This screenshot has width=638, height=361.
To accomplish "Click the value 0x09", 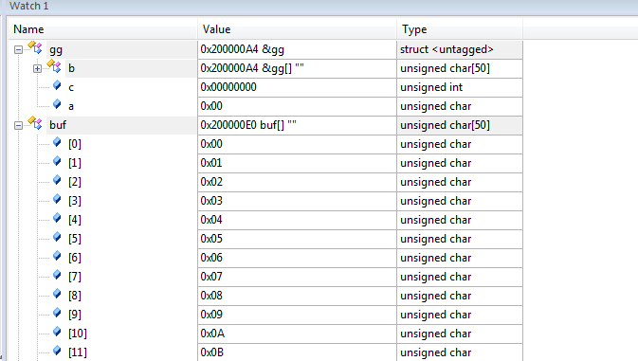I will click(211, 315).
